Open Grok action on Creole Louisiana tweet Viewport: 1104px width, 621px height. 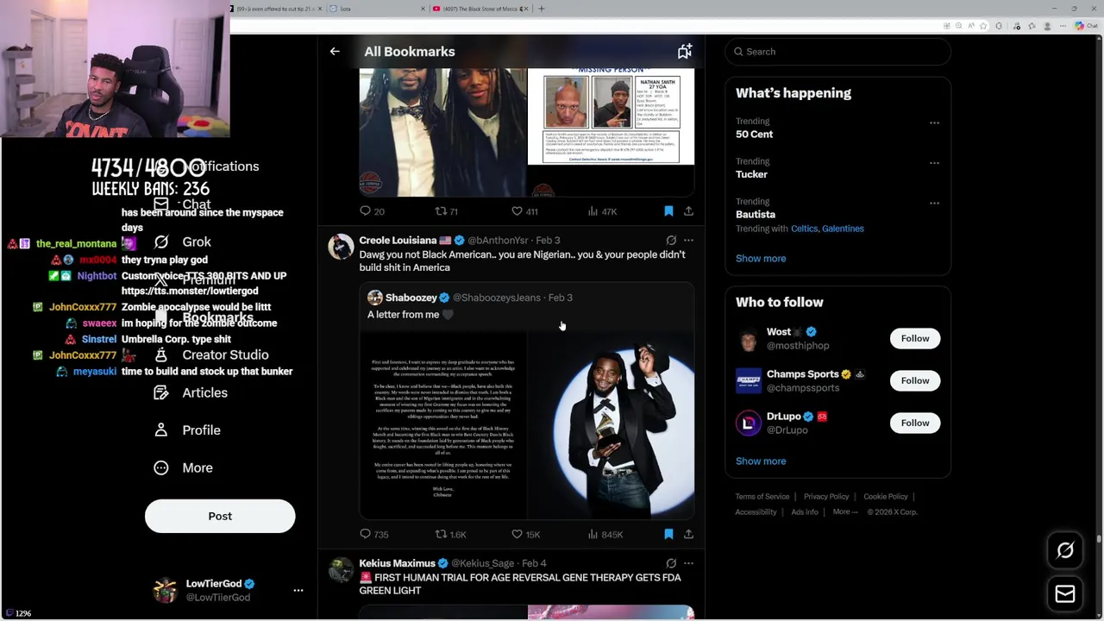671,241
